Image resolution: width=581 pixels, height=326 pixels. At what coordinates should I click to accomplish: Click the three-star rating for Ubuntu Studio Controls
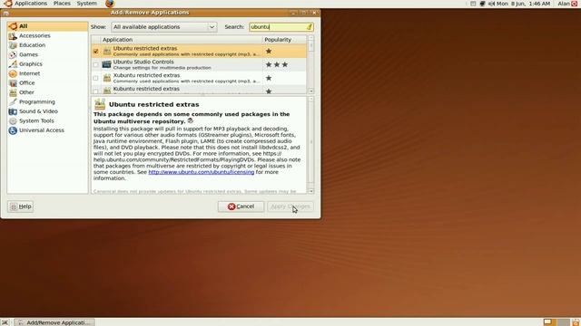coord(276,64)
